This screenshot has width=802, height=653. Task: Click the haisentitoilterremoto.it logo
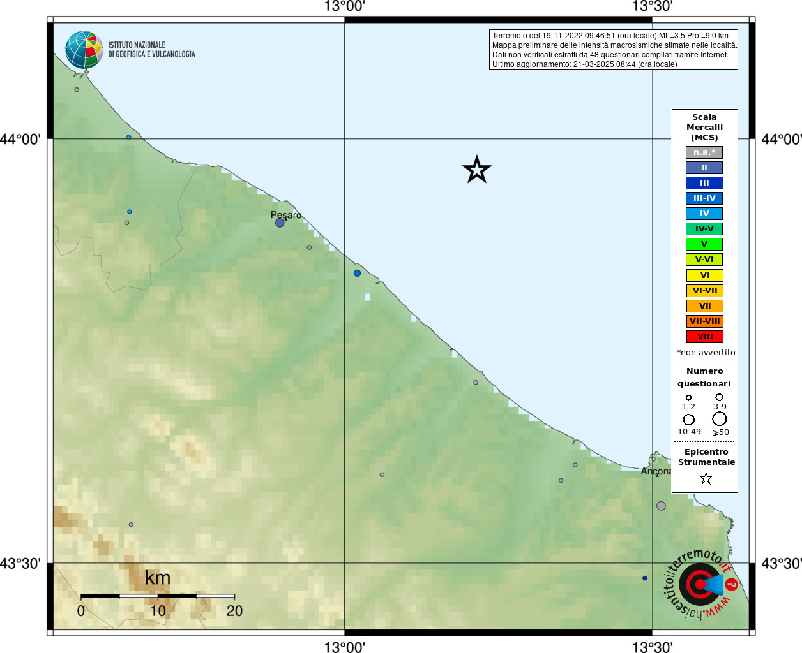pyautogui.click(x=701, y=583)
